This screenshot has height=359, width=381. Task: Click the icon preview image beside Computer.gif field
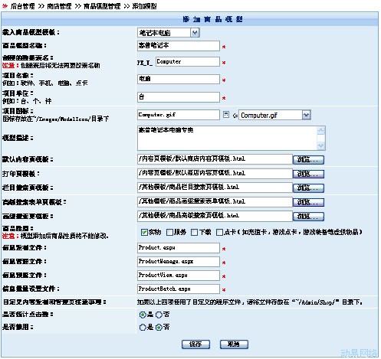226,115
